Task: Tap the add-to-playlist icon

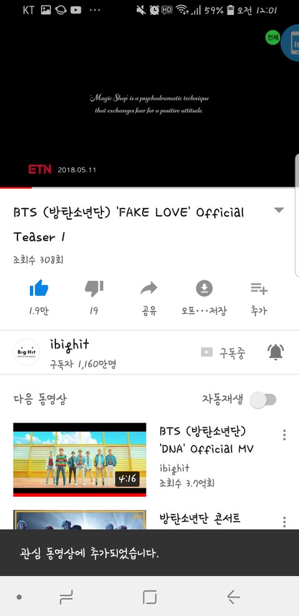Action: (x=259, y=289)
